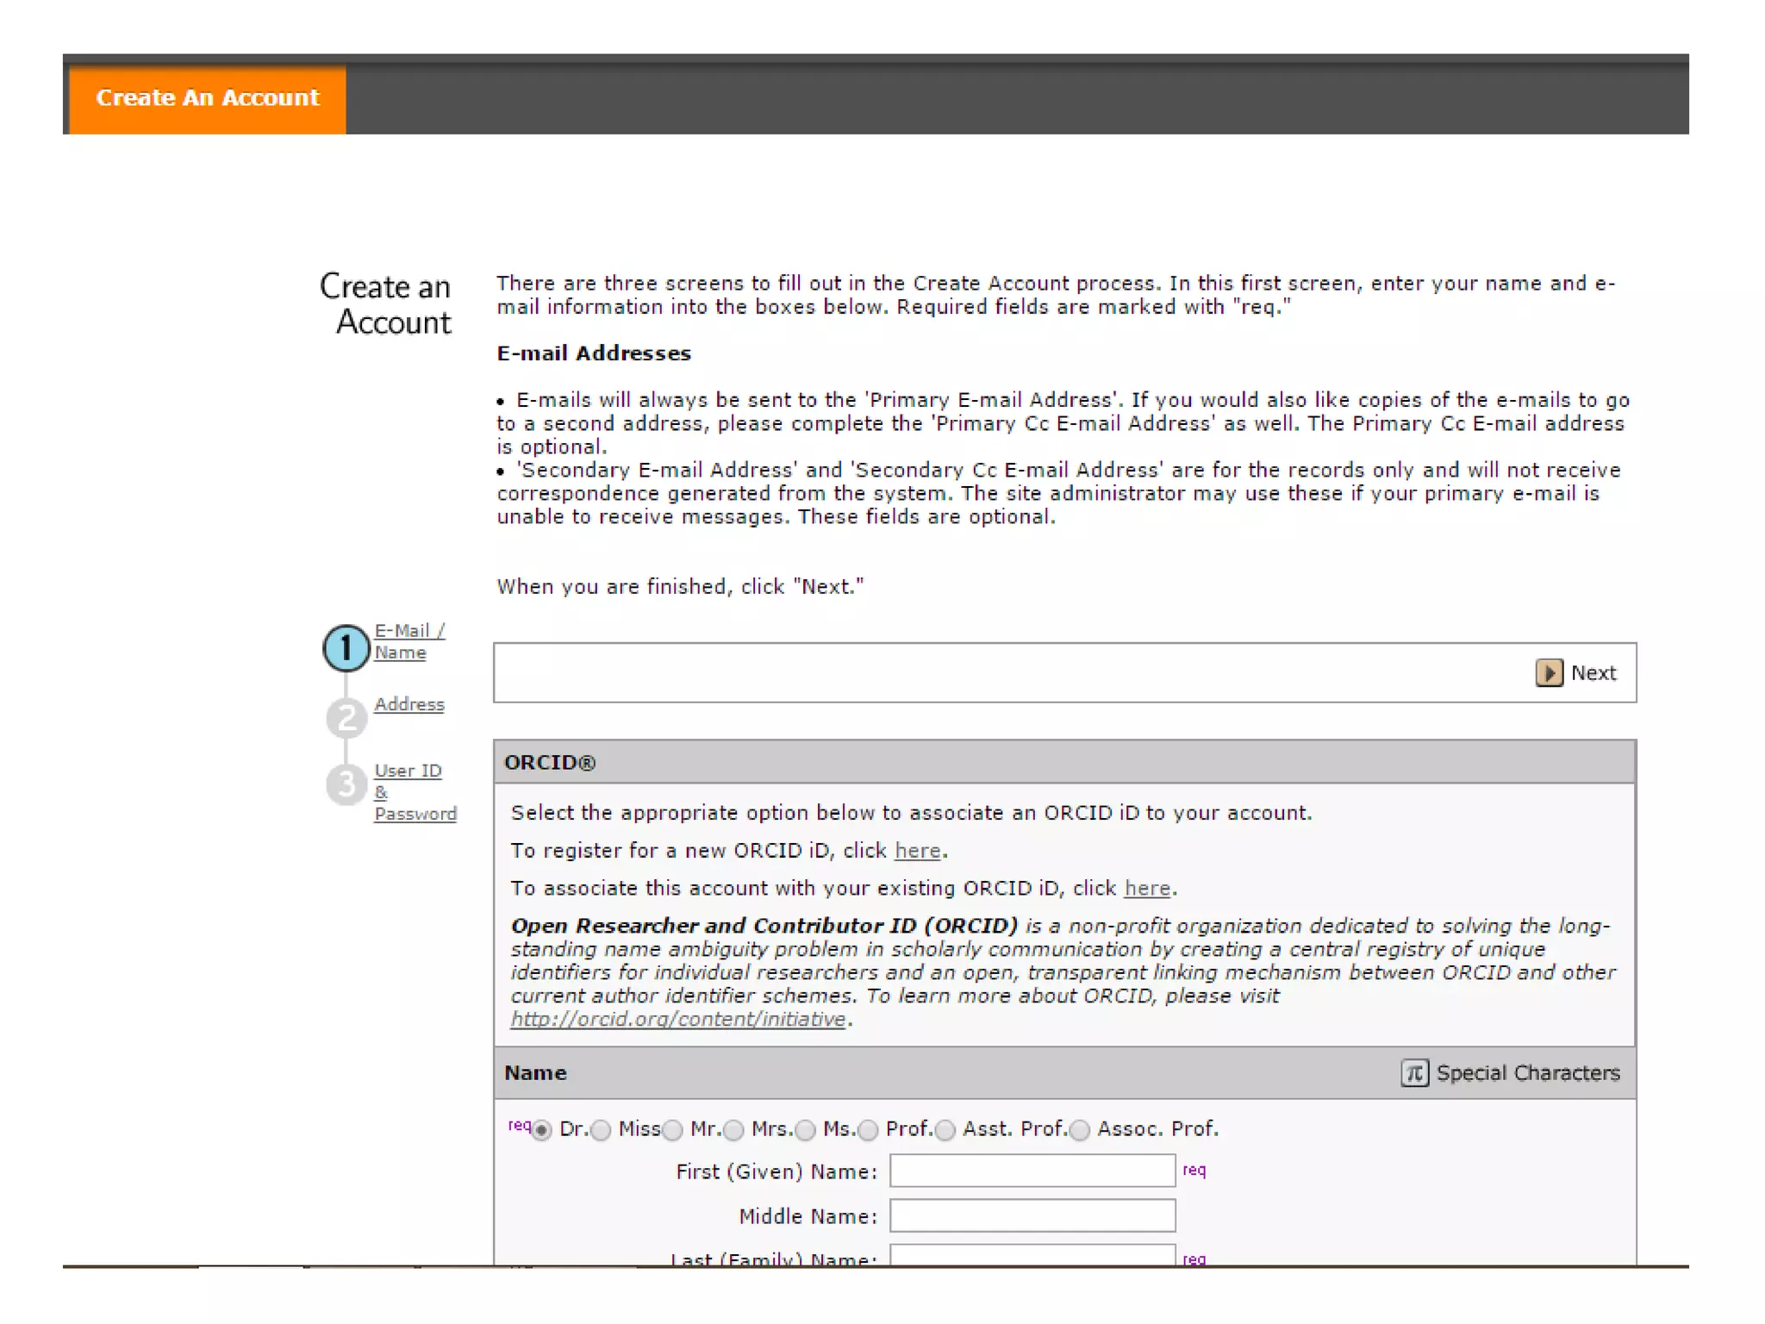The height and width of the screenshot is (1324, 1765).
Task: Select the Miss title option
Action: click(x=602, y=1129)
